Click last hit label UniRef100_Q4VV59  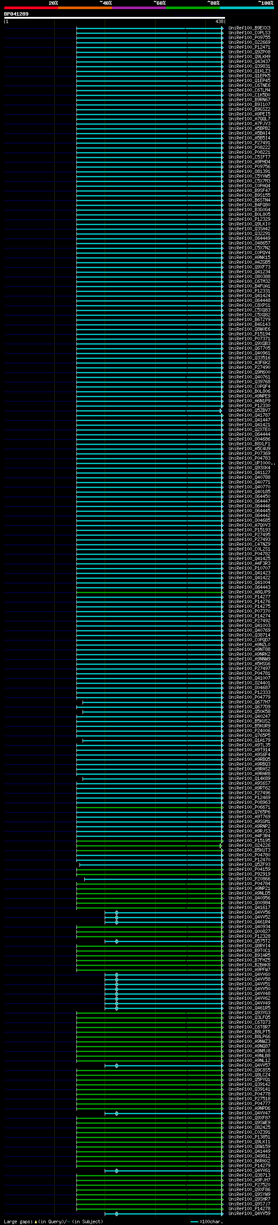[249, 1214]
